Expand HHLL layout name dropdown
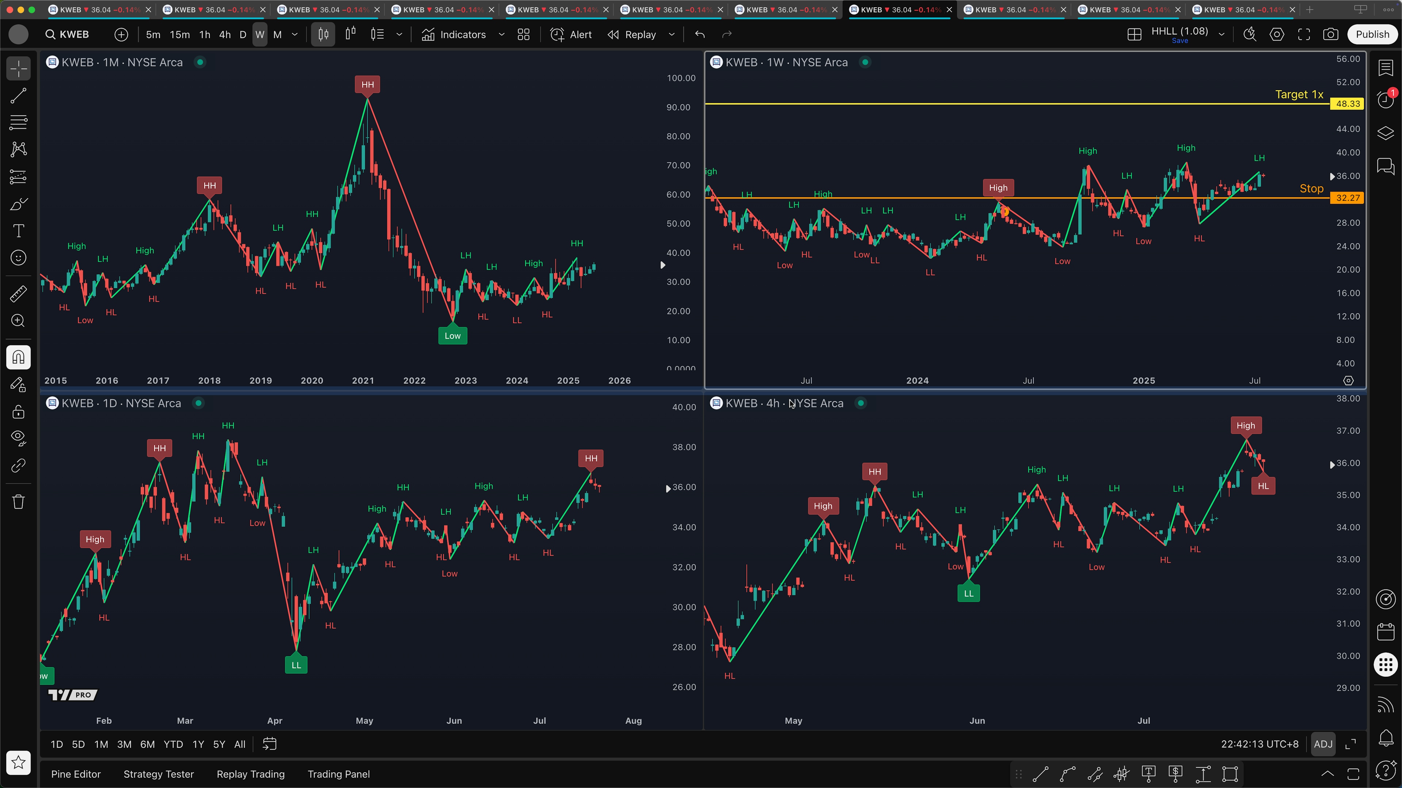 click(1221, 34)
